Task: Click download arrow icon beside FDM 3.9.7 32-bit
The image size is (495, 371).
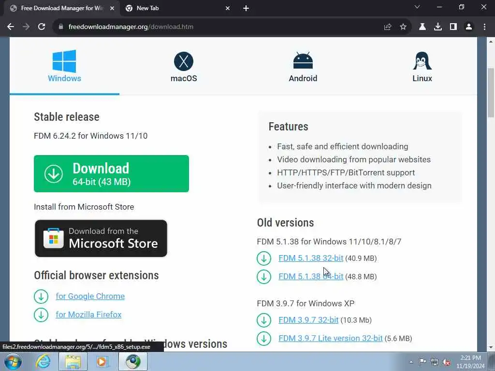Action: click(x=264, y=320)
